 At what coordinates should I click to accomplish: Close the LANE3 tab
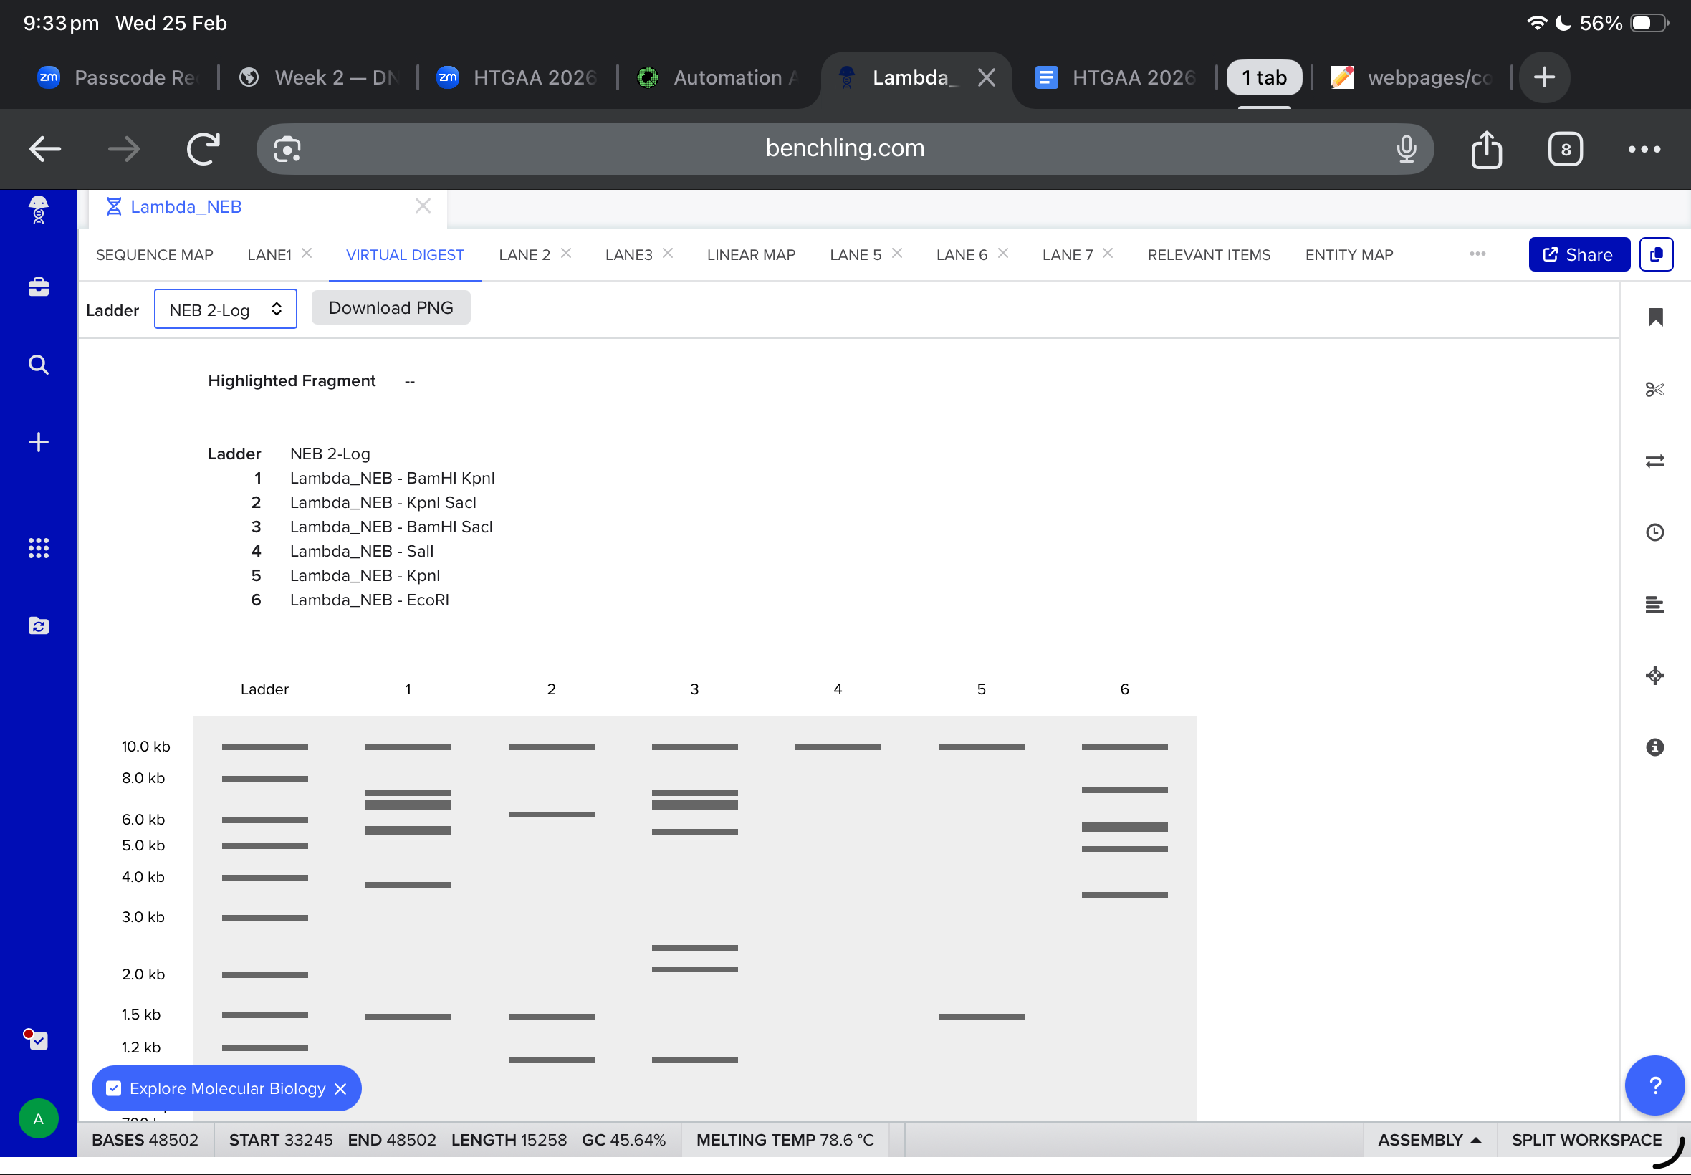coord(668,253)
